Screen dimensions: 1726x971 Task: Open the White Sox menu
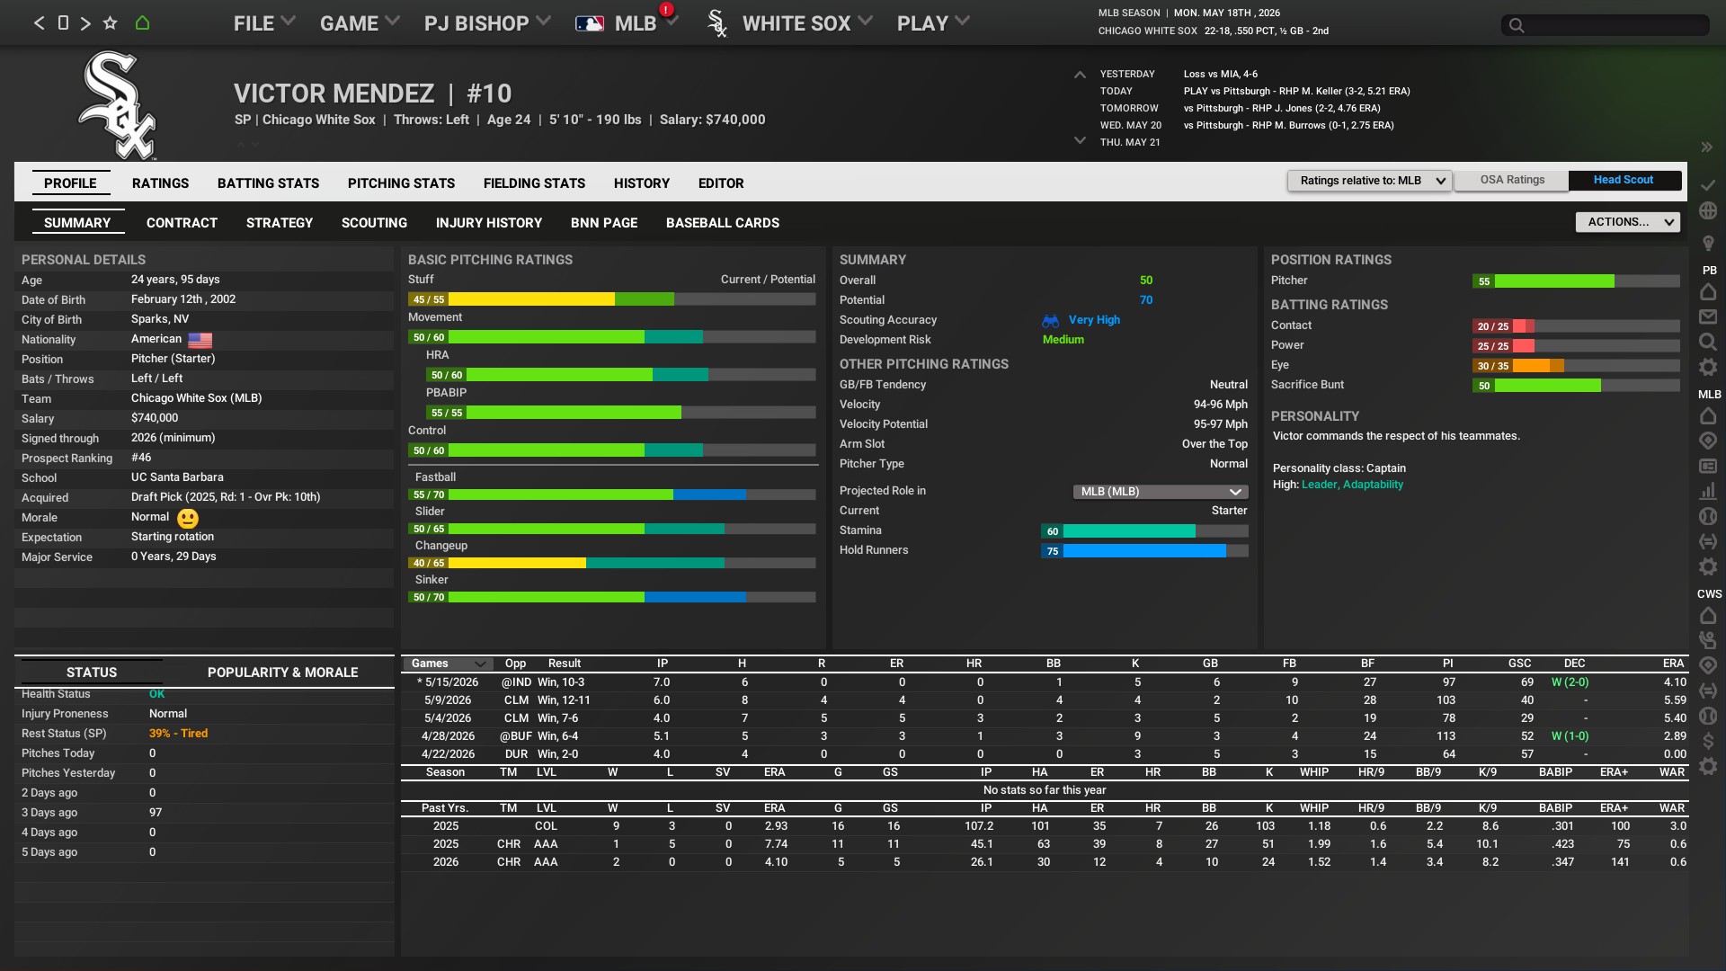(x=796, y=23)
